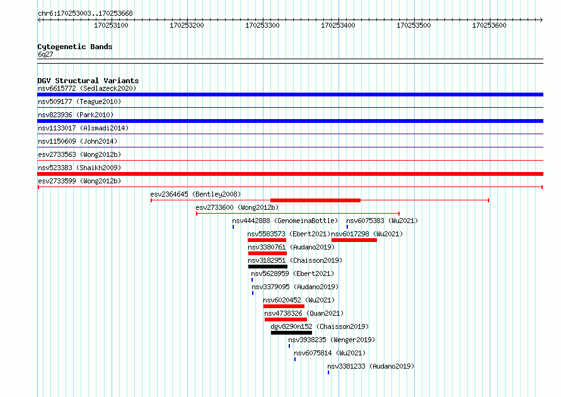Click the 170253300 ruler position label
Viewport: 561px width, 397px height.
point(262,25)
